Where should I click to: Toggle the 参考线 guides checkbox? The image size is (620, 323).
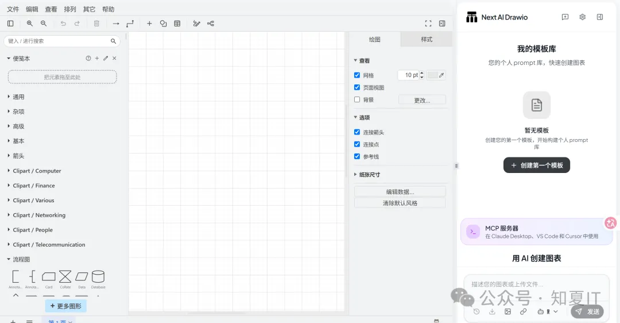tap(357, 156)
